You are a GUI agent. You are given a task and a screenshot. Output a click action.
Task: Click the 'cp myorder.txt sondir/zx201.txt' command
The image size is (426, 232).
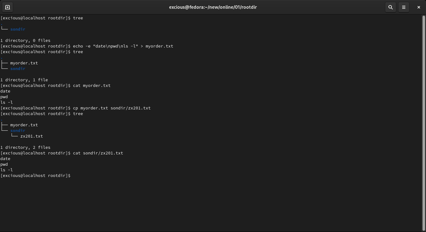[x=112, y=108]
